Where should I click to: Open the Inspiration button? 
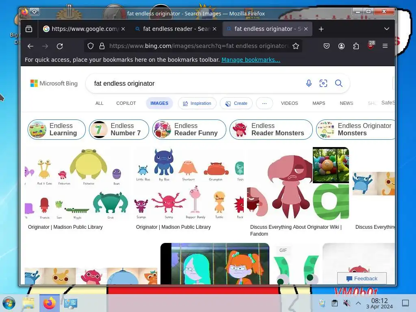pos(197,103)
